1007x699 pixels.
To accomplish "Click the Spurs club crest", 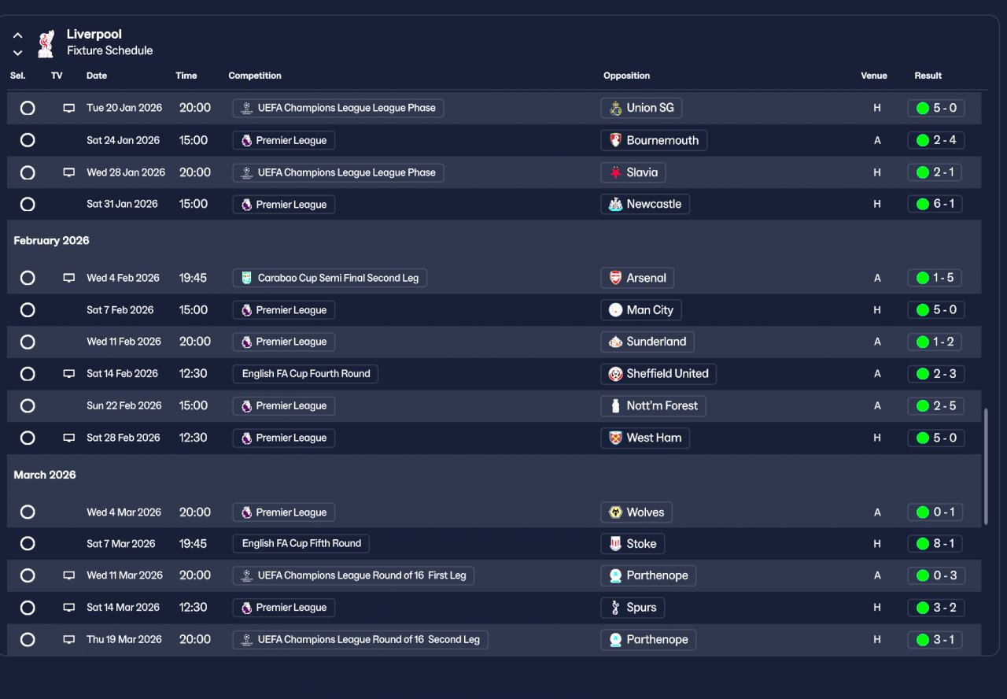I will 616,608.
